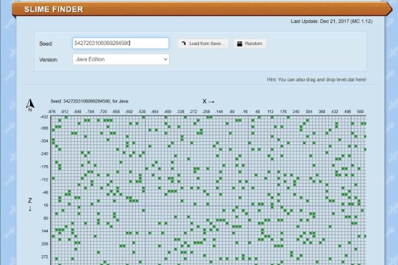Screen dimensions: 398x265
Task: Click the drag and drop level.dat hint
Action: tap(316, 80)
